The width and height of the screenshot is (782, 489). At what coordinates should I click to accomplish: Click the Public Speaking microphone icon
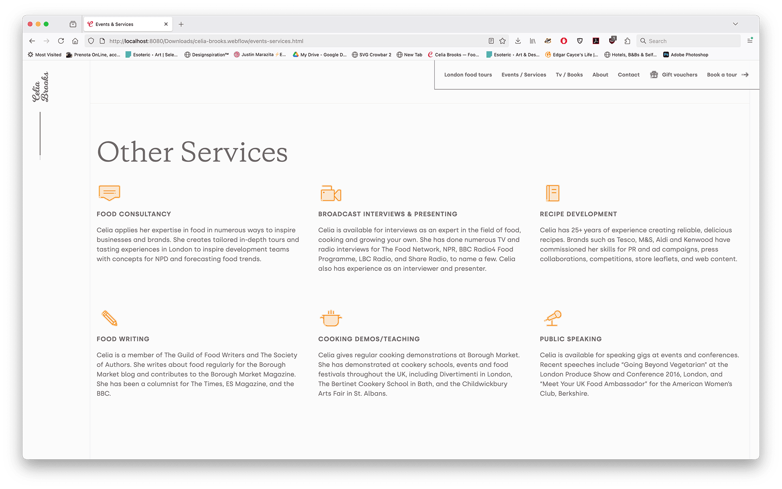tap(553, 318)
